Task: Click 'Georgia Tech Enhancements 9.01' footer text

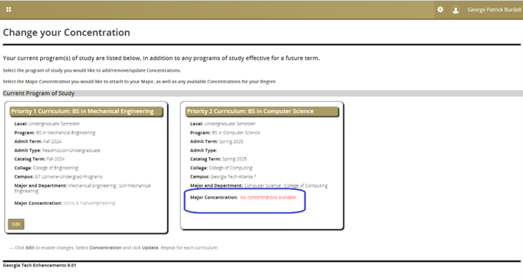Action: pyautogui.click(x=39, y=265)
